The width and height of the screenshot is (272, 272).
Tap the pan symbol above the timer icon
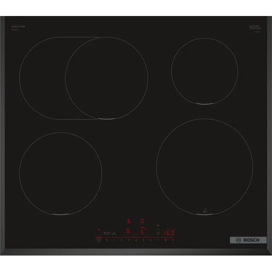pos(159,226)
